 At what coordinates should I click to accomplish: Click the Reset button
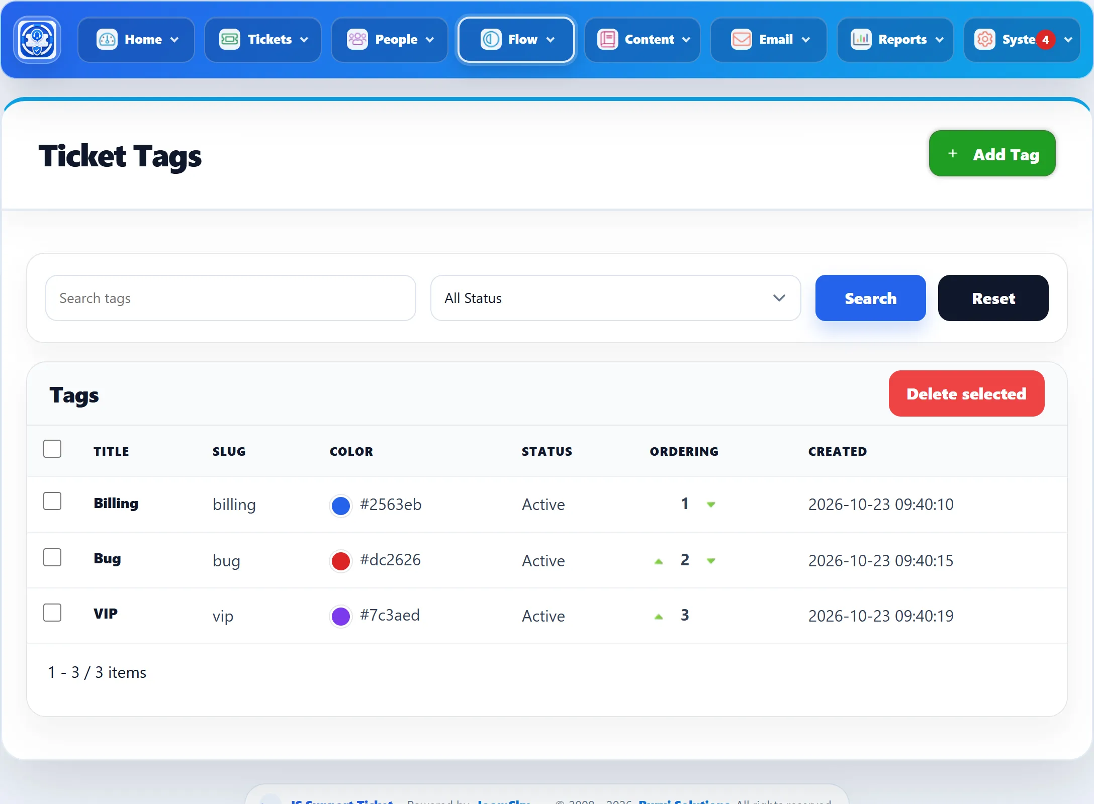tap(993, 298)
